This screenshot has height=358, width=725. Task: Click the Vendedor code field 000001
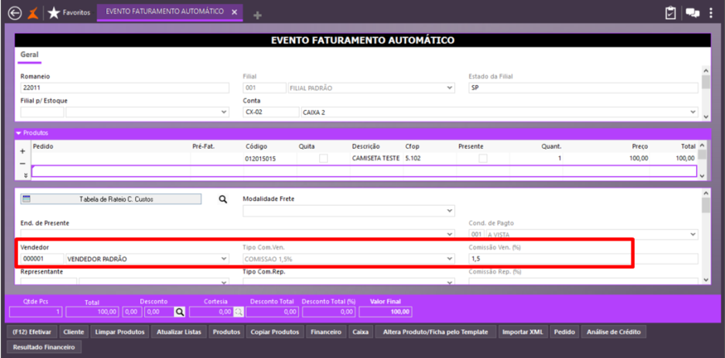[42, 259]
